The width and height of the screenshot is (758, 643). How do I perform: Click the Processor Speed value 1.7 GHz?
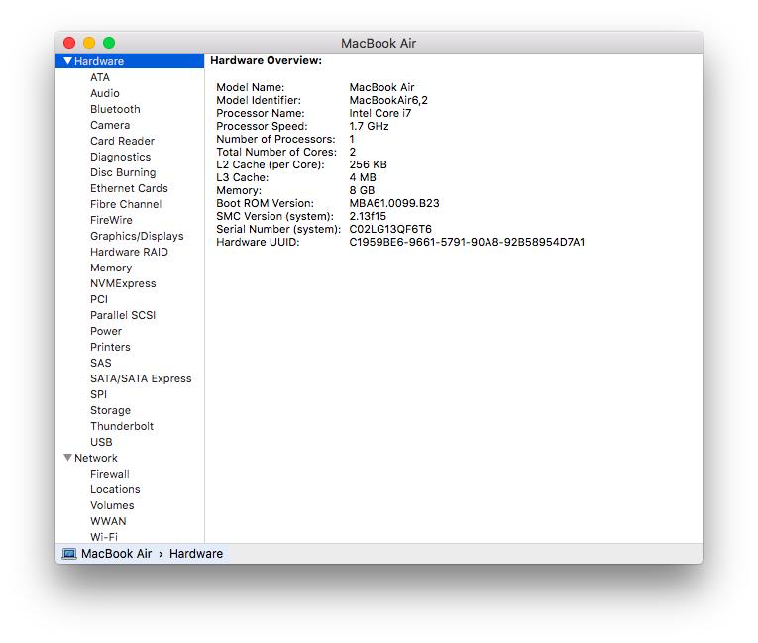[369, 126]
